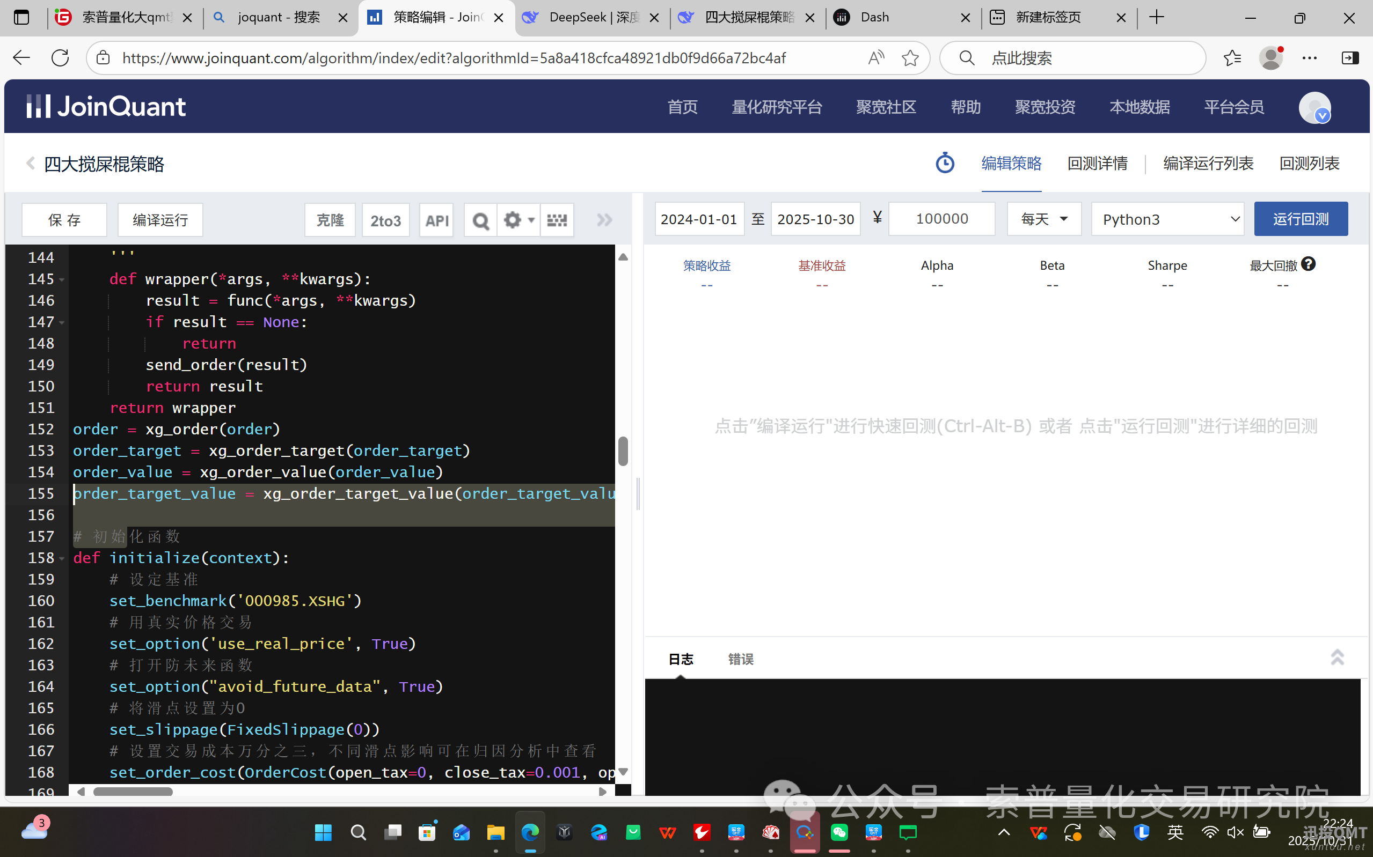Open the 每天 frequency dropdown

(1043, 219)
